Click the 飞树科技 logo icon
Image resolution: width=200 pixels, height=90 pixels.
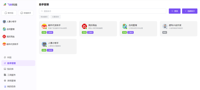tap(5, 5)
